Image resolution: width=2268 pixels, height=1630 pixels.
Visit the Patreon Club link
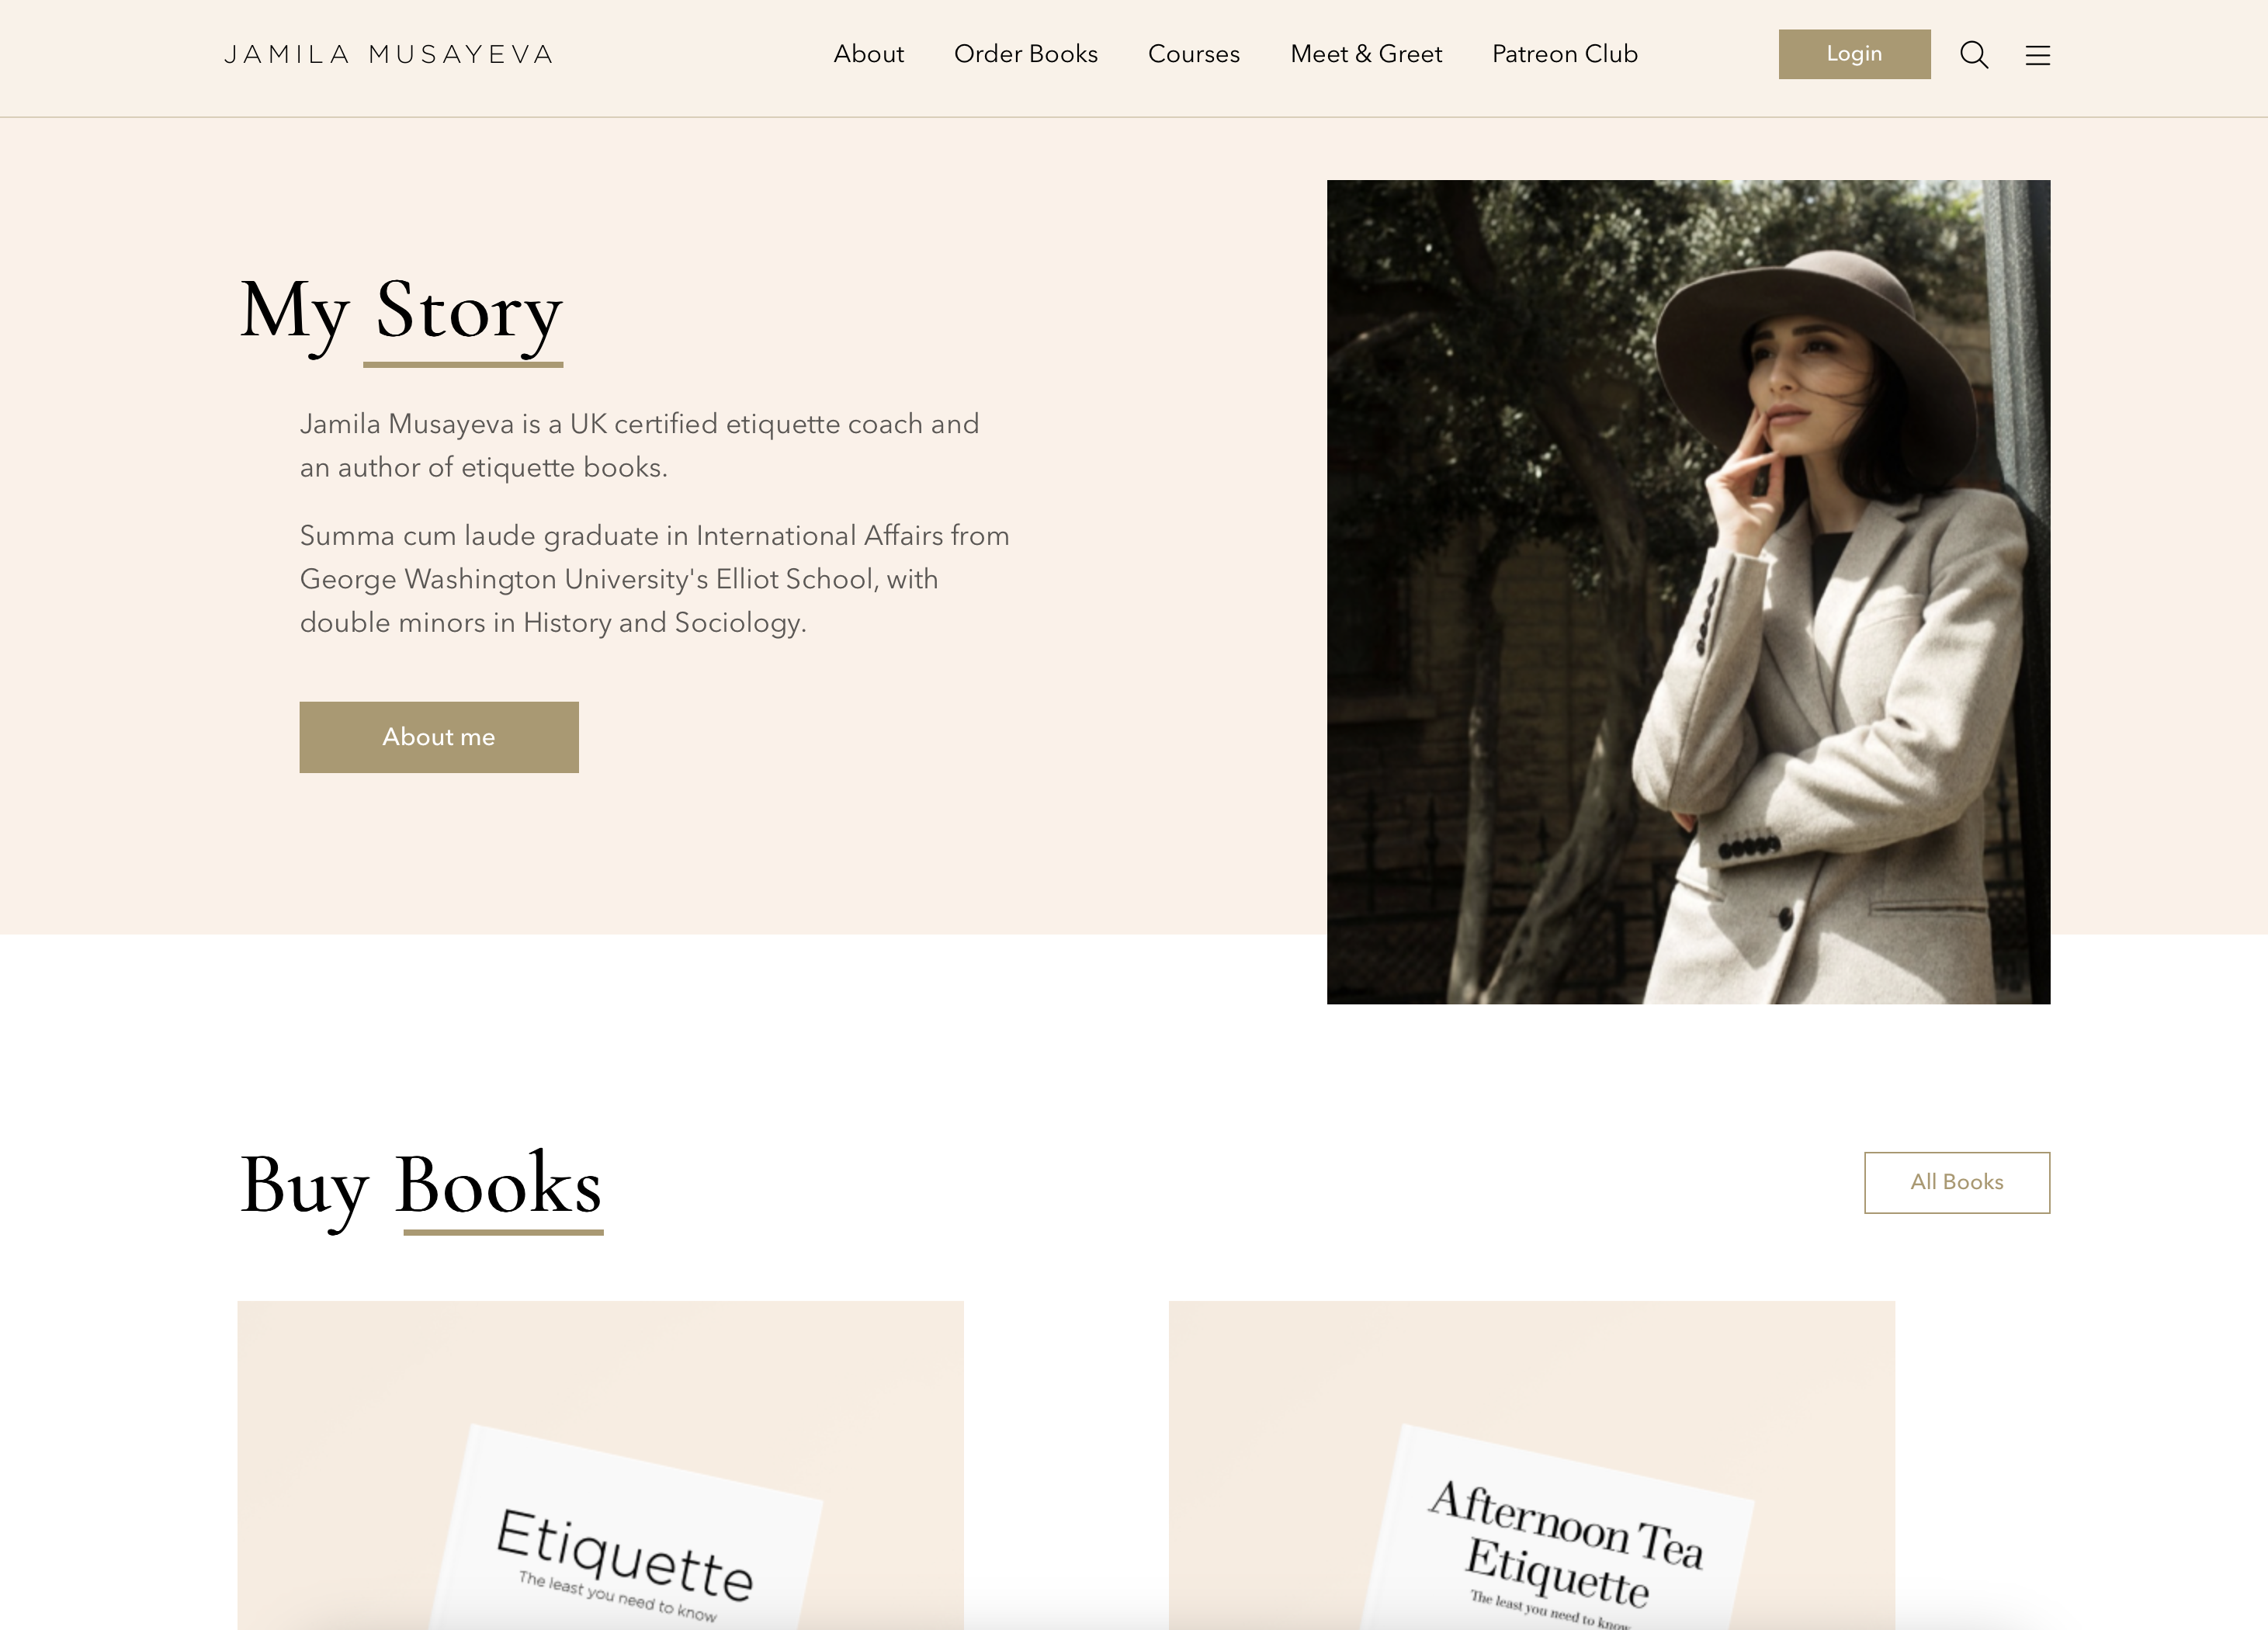pos(1565,54)
